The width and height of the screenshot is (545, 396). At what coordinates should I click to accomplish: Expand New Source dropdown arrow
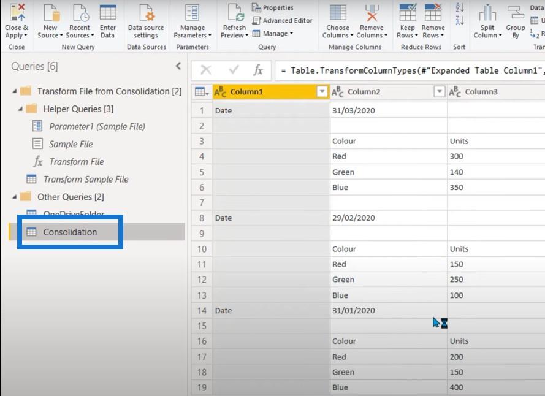pos(61,35)
